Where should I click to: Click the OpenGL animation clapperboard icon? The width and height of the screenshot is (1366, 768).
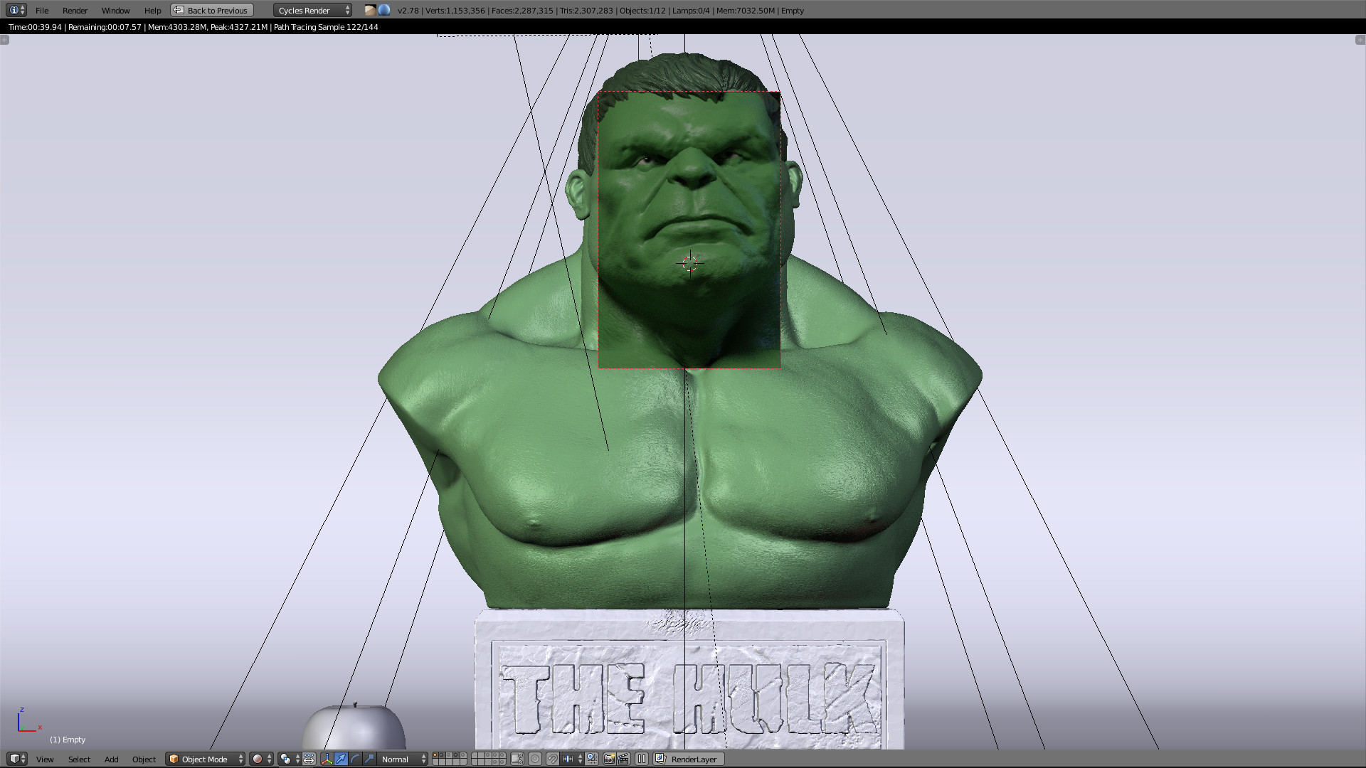[x=624, y=759]
